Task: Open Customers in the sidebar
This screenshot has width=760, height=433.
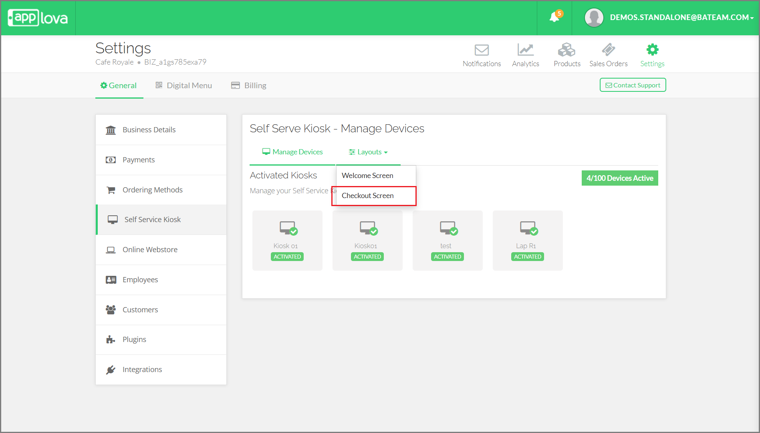Action: pos(161,310)
